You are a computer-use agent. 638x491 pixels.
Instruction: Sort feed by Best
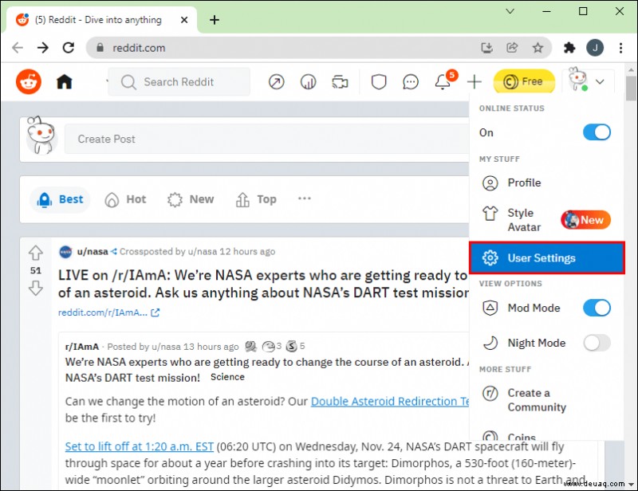60,199
